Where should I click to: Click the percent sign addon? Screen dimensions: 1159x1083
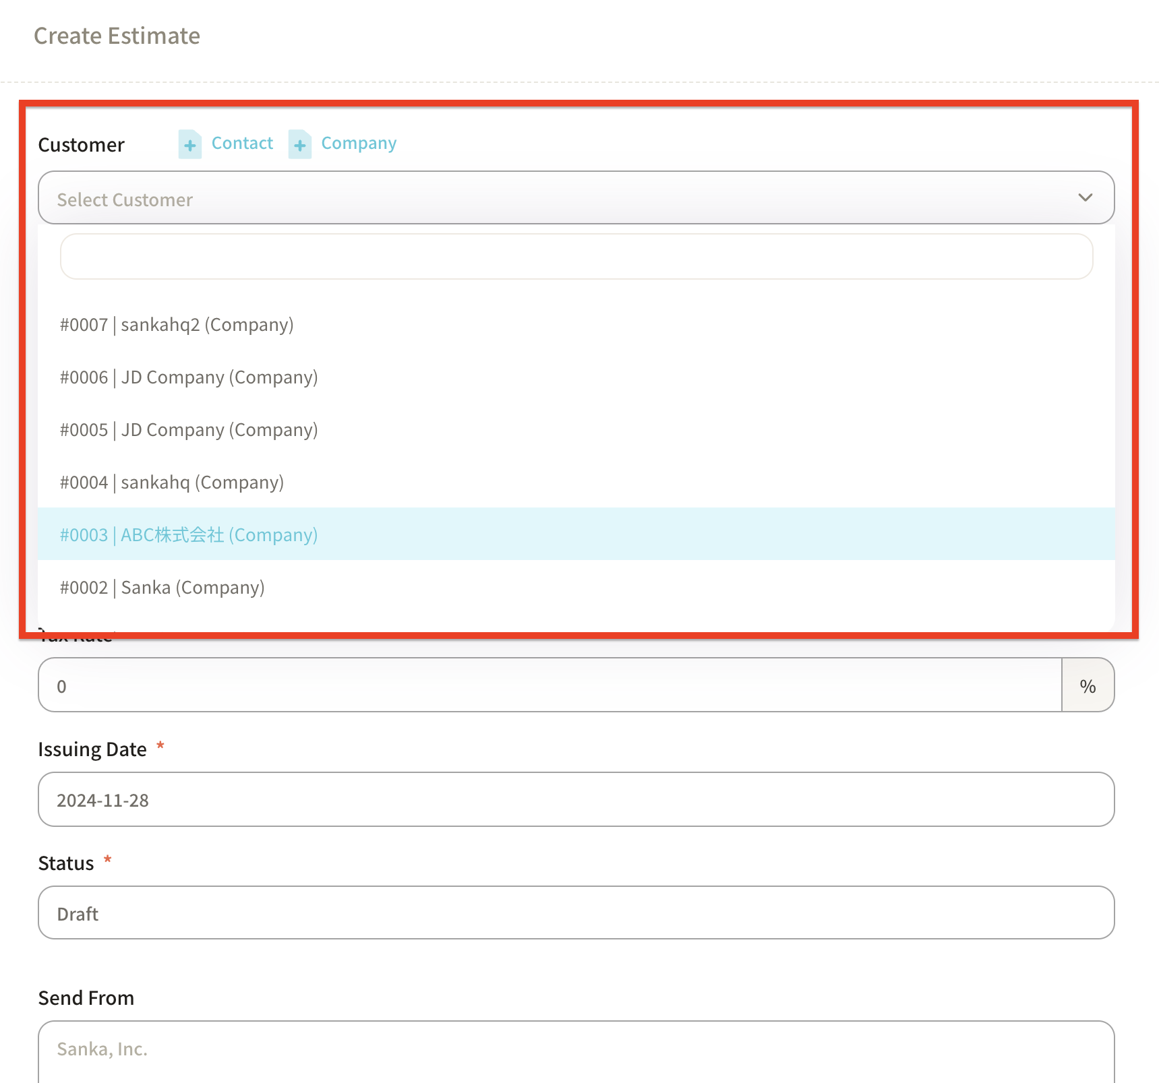pyautogui.click(x=1087, y=686)
